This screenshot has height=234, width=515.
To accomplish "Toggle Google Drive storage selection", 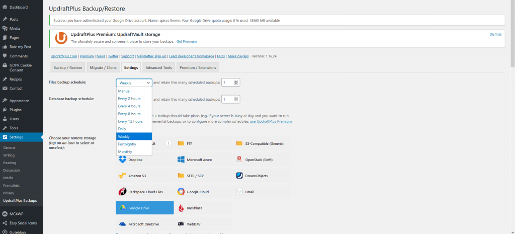I will 145,208.
